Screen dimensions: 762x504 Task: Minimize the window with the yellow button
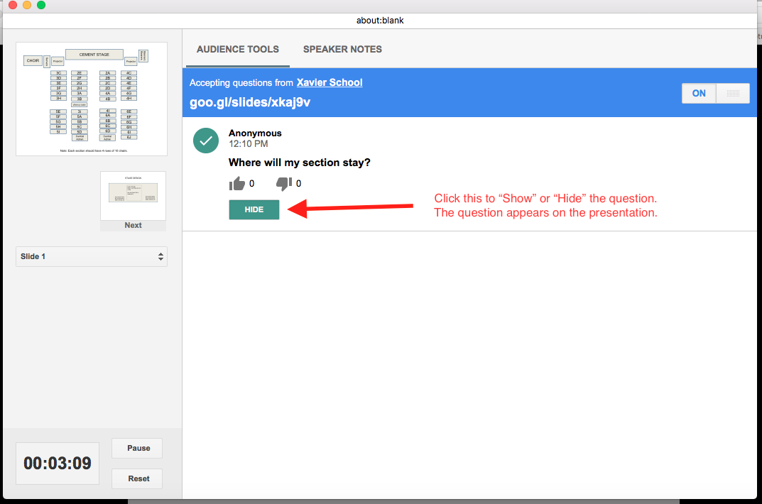(x=27, y=6)
